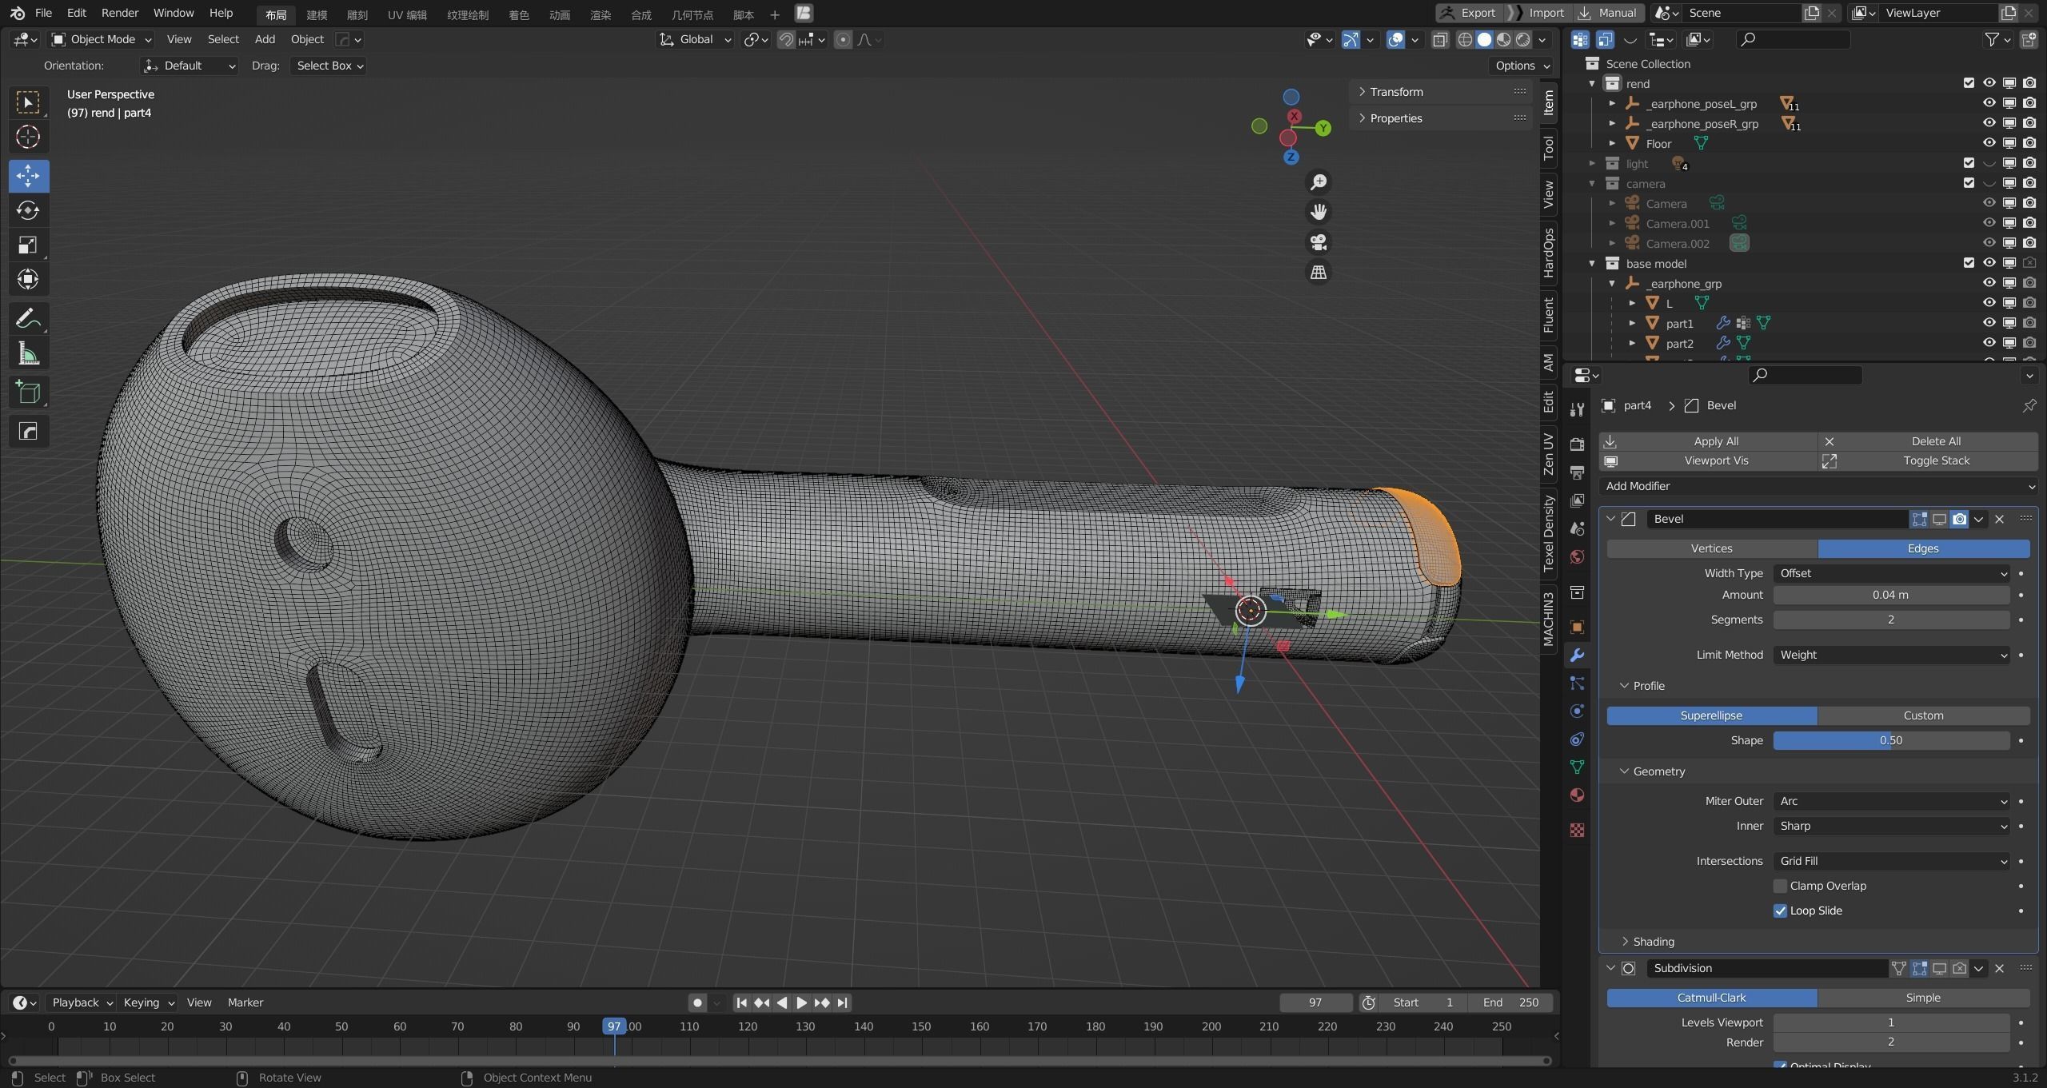Select the Vertices bevel mode button
Viewport: 2047px width, 1088px height.
[x=1711, y=548]
